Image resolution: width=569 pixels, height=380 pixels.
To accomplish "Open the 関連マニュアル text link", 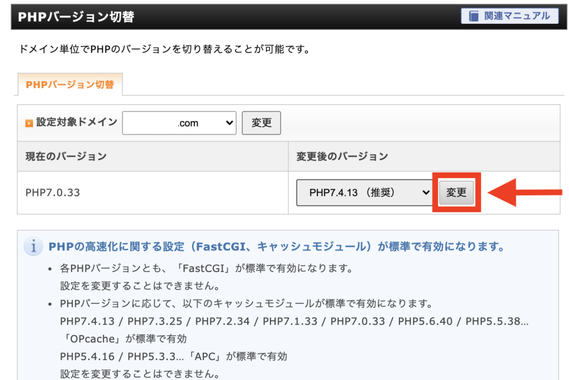I will click(517, 16).
